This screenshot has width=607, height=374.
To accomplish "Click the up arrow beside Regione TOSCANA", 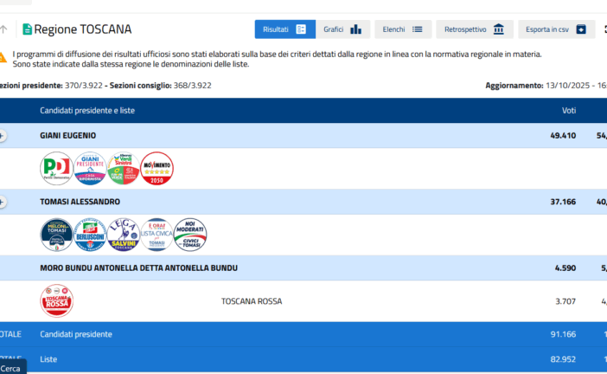I will [x=3, y=29].
